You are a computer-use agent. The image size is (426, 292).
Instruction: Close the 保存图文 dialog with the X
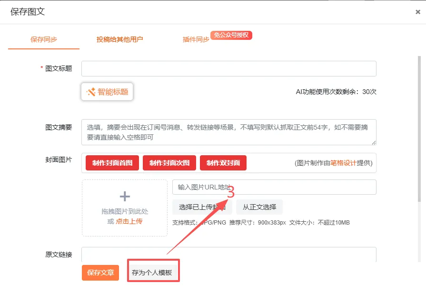pyautogui.click(x=418, y=12)
